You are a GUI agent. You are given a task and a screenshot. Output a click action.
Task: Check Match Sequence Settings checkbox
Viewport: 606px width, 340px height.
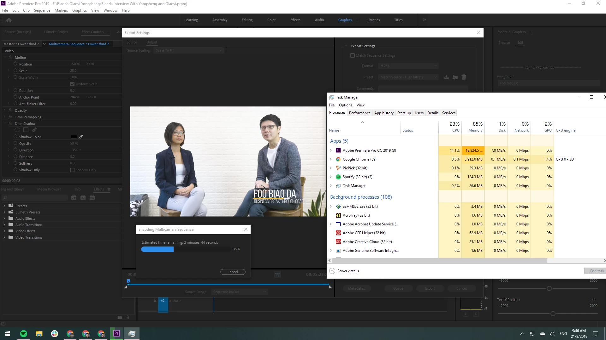click(x=353, y=55)
